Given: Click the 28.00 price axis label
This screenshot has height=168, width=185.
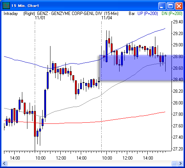Looking at the screenshot, I should coord(178,103).
